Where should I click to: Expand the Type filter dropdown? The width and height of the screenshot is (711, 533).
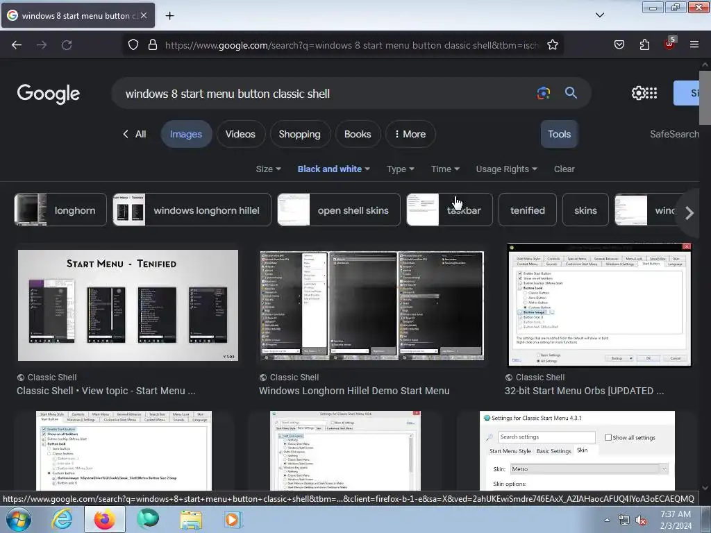401,169
